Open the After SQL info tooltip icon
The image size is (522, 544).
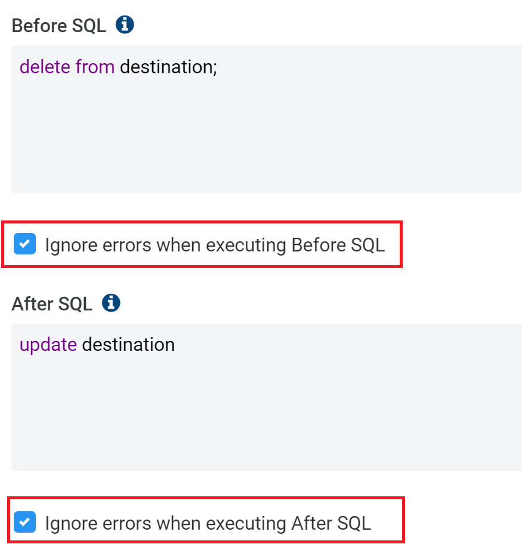pyautogui.click(x=111, y=303)
